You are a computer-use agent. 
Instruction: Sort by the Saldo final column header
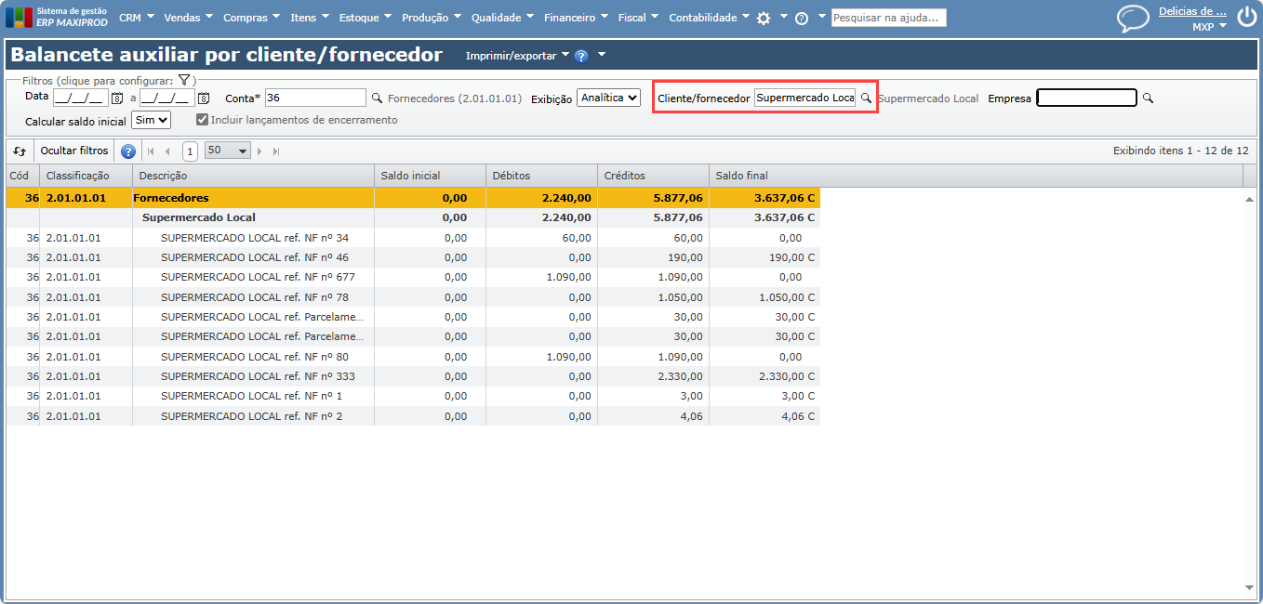(x=741, y=176)
